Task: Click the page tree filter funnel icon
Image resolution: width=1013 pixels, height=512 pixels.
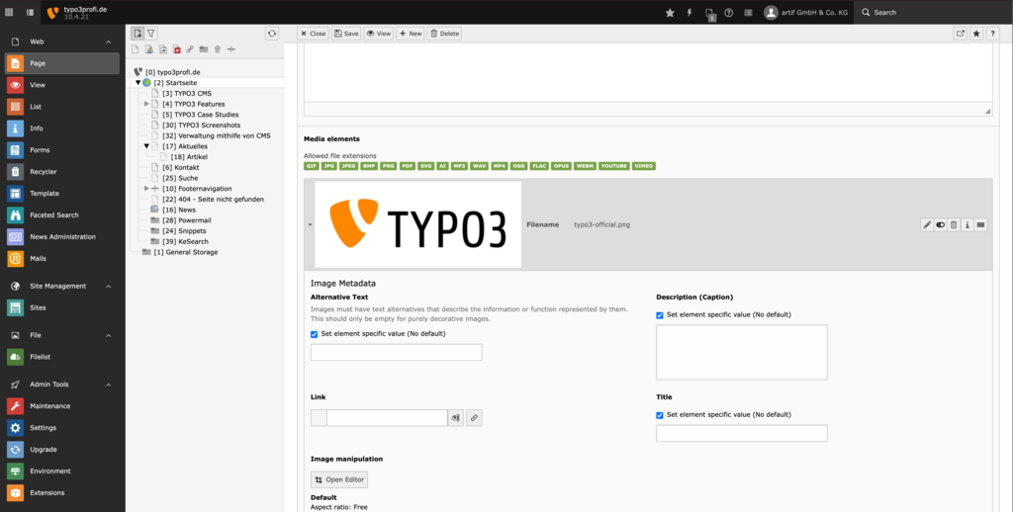Action: (x=150, y=34)
